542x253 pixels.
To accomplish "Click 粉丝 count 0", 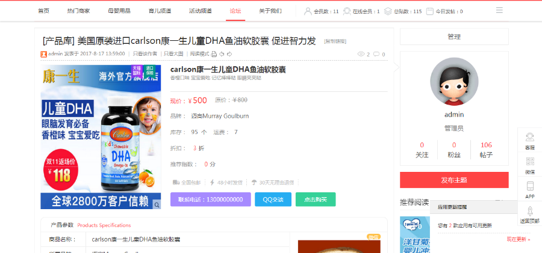I will pos(454,145).
